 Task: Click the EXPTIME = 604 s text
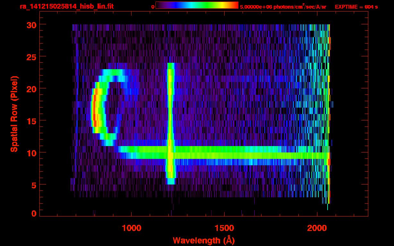click(356, 7)
